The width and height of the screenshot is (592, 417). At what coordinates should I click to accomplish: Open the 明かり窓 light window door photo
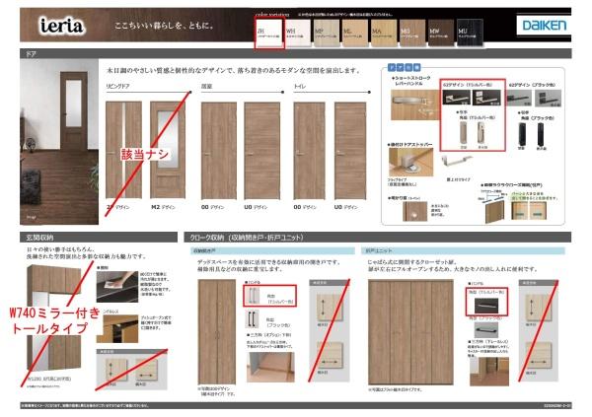click(x=415, y=211)
